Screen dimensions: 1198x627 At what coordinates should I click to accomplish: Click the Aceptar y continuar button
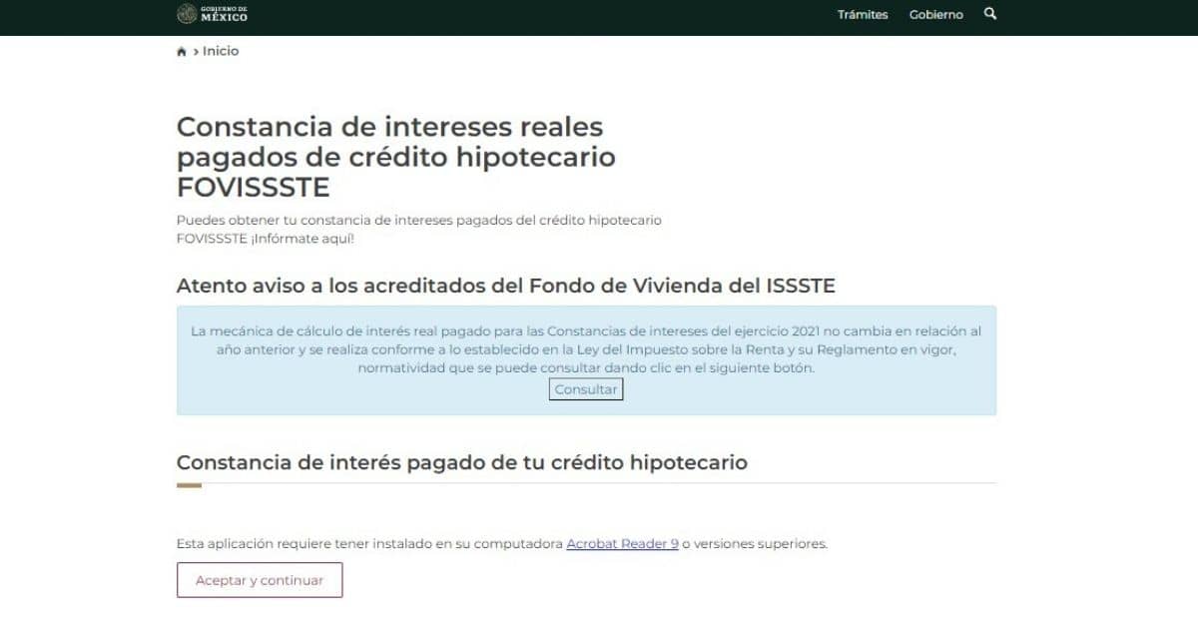260,580
